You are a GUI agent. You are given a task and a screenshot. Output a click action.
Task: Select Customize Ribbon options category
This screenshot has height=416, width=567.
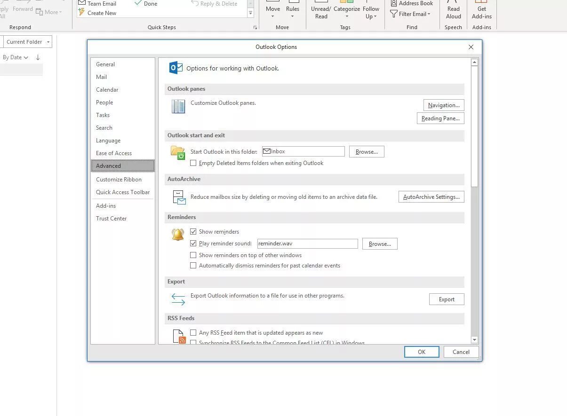click(122, 180)
